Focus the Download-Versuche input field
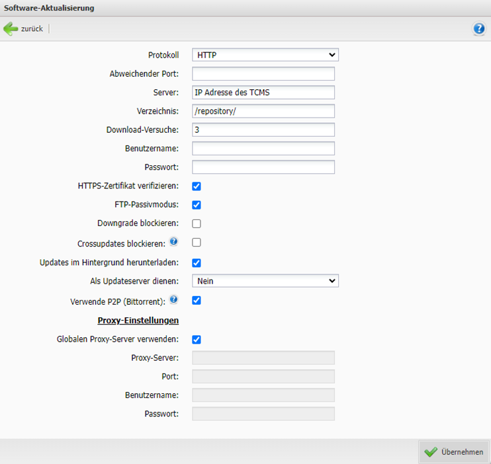This screenshot has height=464, width=491. coord(263,130)
